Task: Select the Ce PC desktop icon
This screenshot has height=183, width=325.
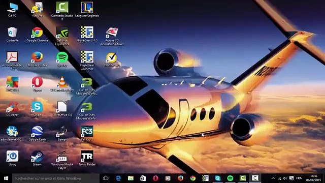Action: click(12, 10)
